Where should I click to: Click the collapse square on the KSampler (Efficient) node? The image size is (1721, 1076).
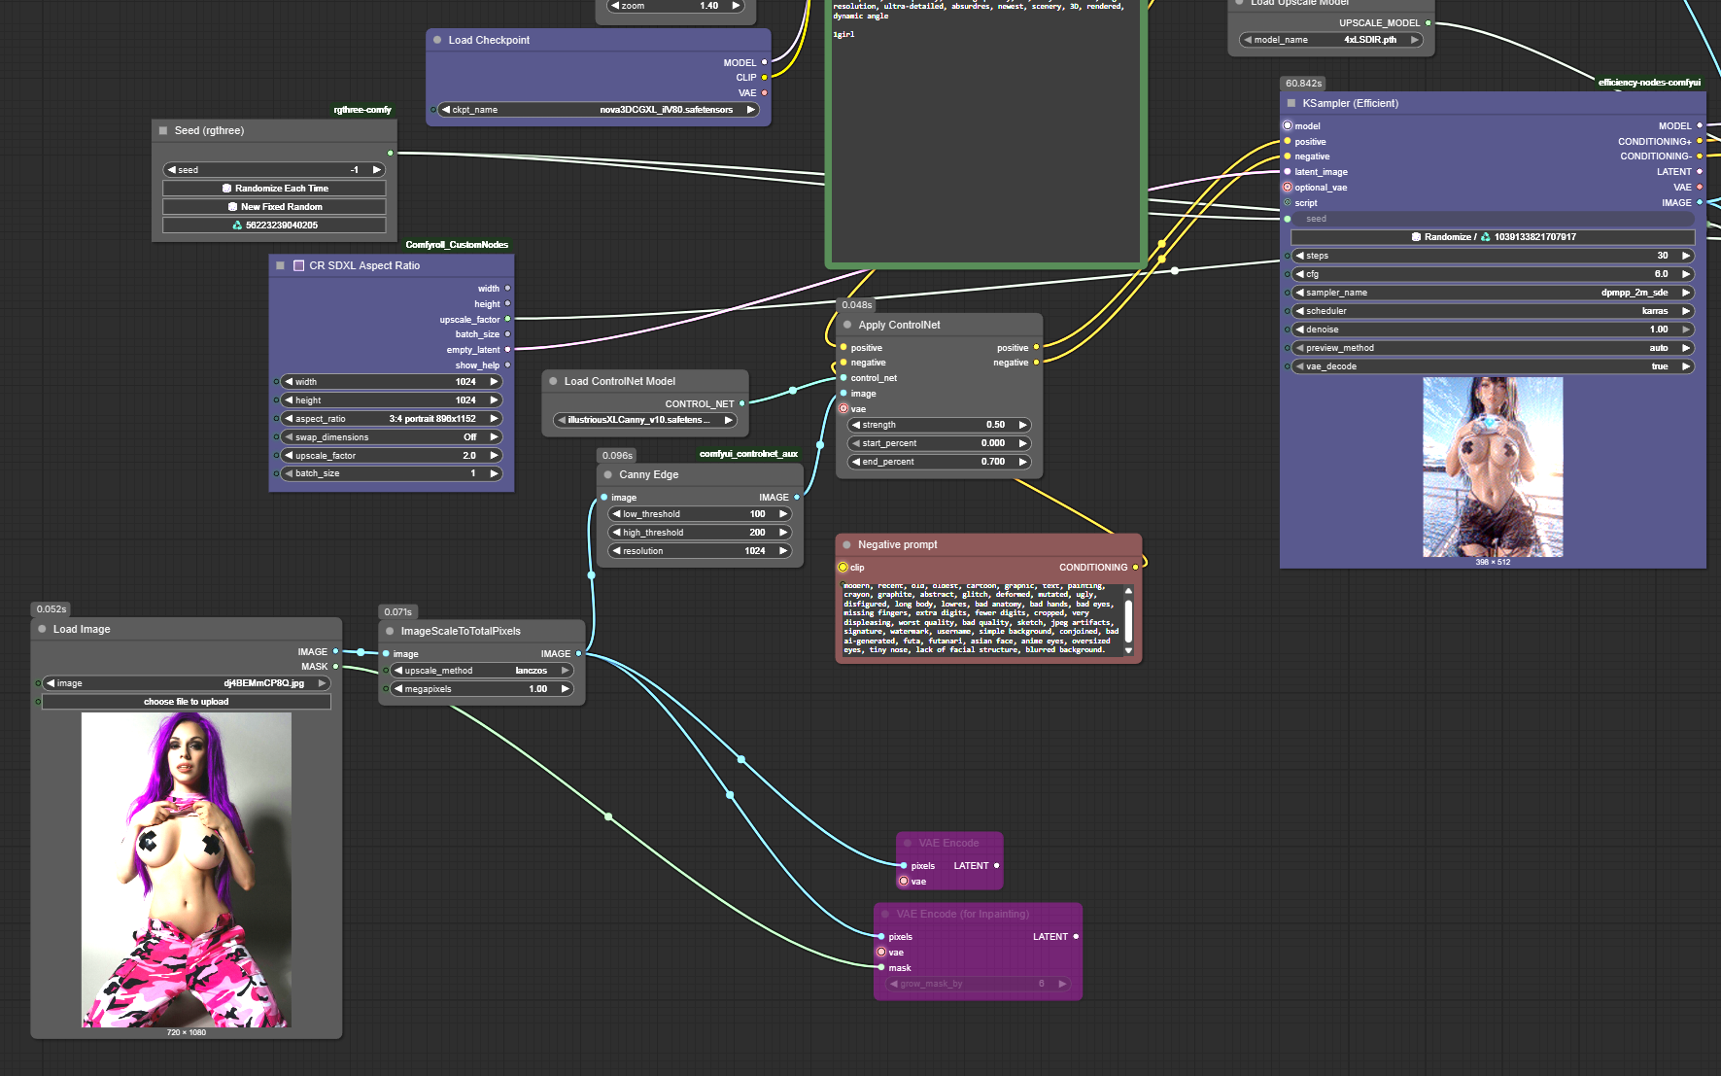1291,103
